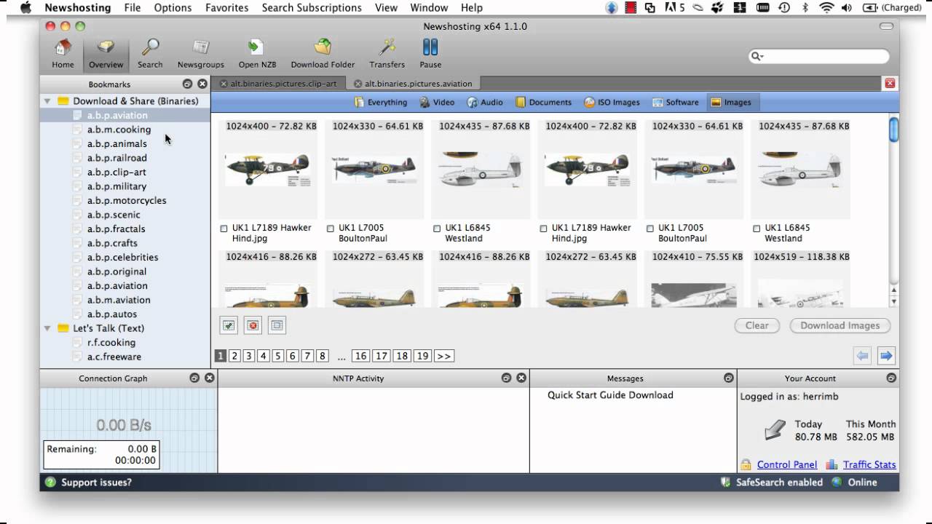Image resolution: width=932 pixels, height=524 pixels.
Task: Click the invert selection icon
Action: coord(277,325)
